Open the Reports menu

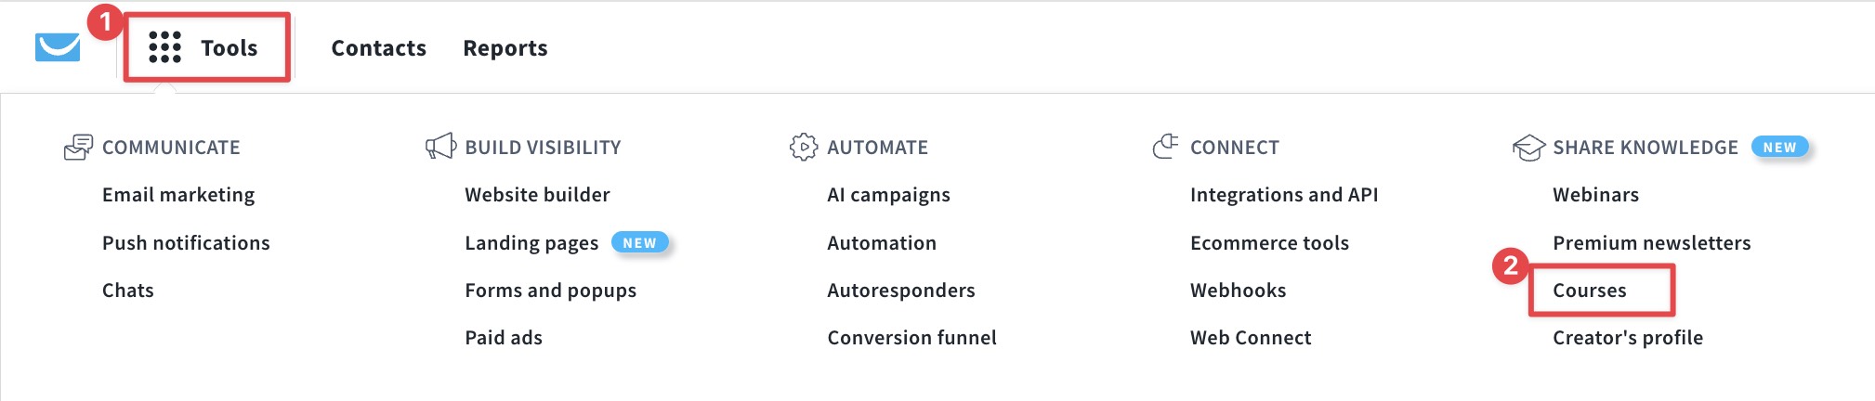[505, 48]
